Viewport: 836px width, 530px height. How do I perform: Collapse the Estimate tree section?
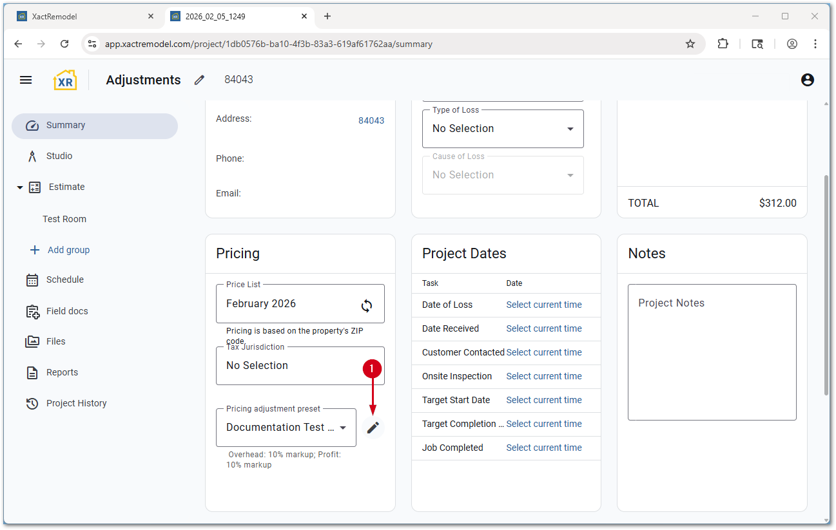click(20, 187)
